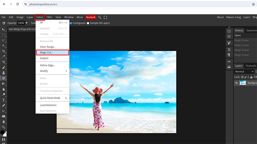Image resolution: width=257 pixels, height=144 pixels.
Task: Open the Filter menu
Action: (49, 17)
